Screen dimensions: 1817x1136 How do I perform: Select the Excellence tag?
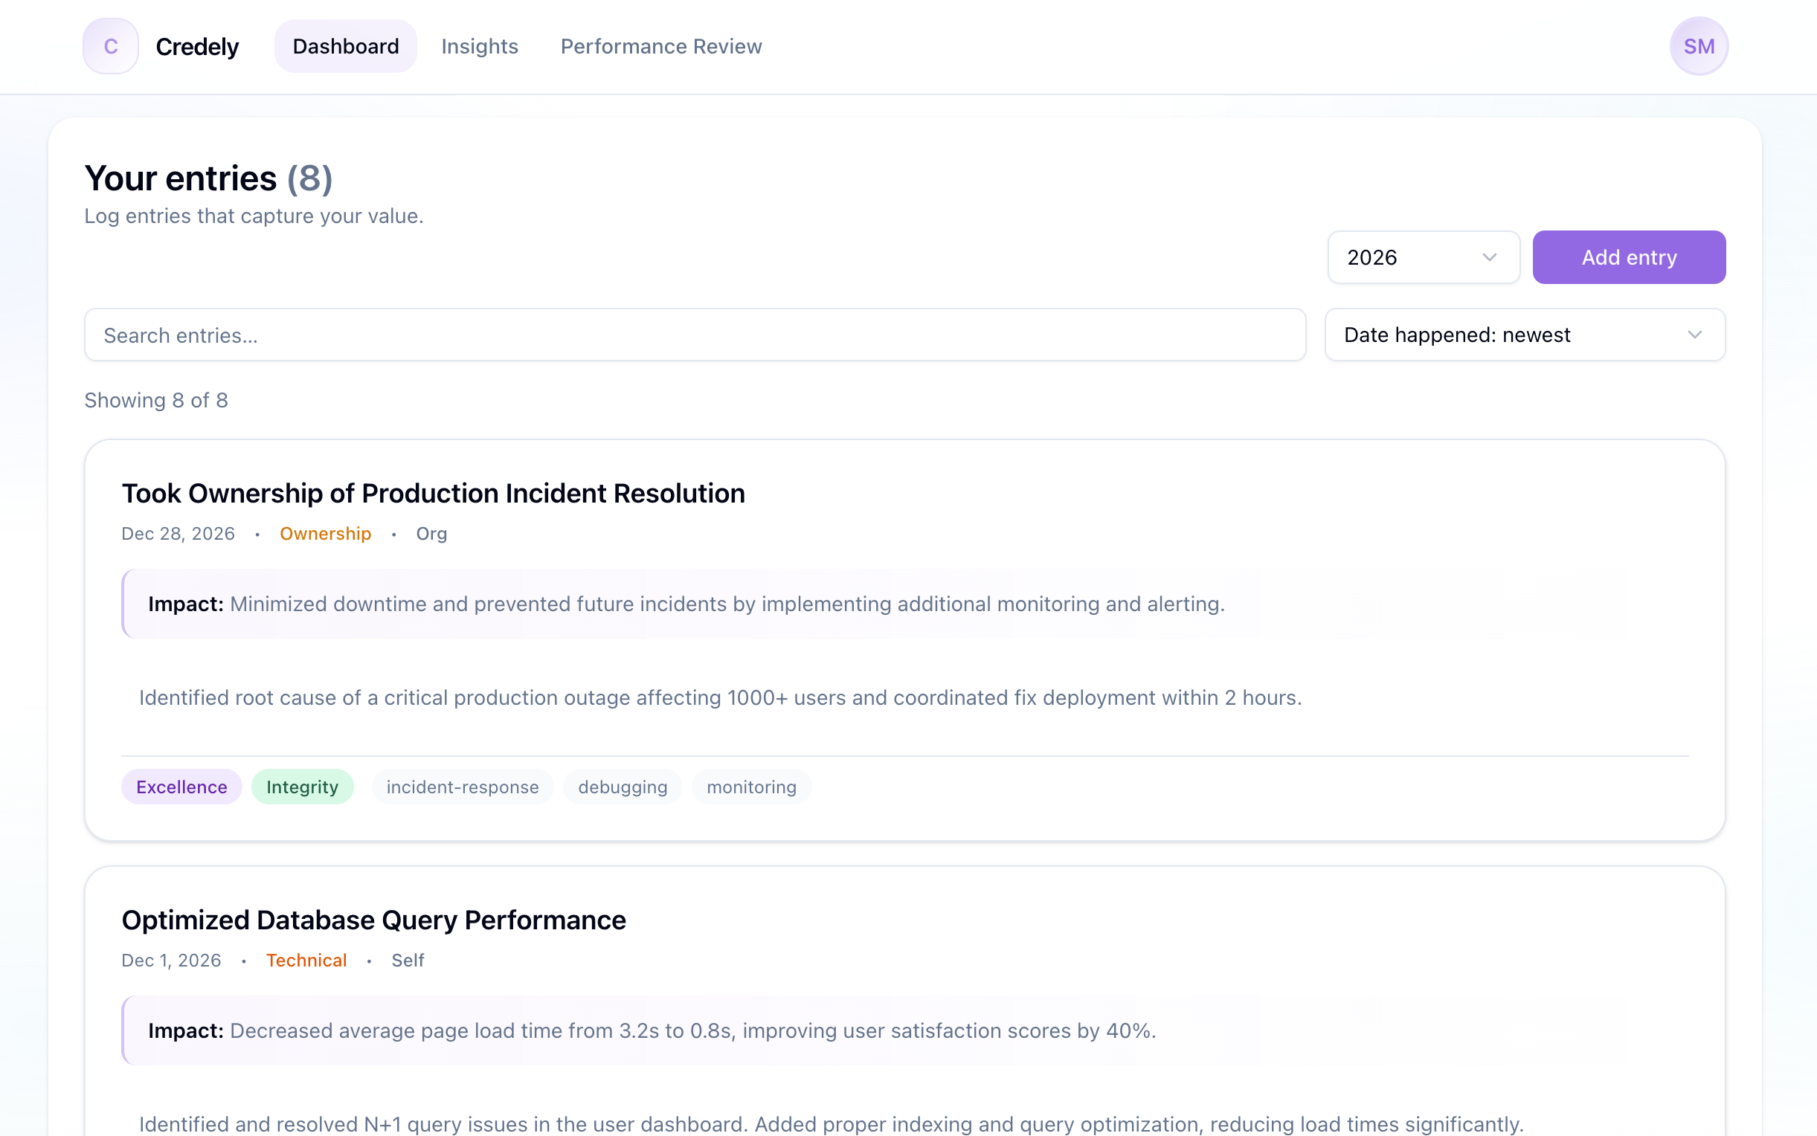pyautogui.click(x=181, y=787)
